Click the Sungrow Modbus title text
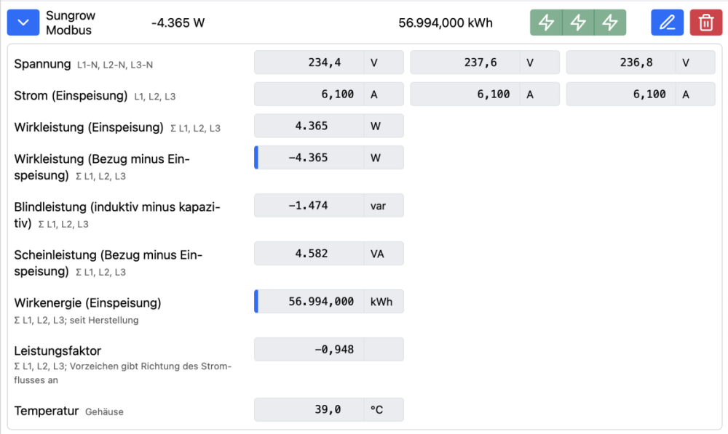 (71, 23)
